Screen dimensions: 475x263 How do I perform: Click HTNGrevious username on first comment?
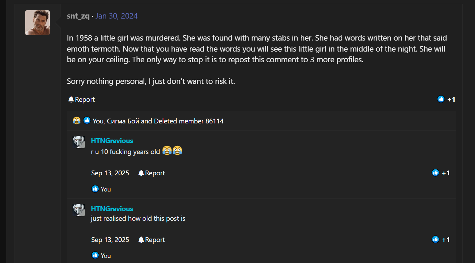click(x=112, y=141)
